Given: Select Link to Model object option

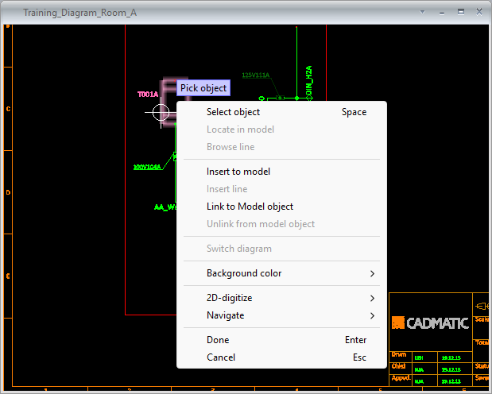Looking at the screenshot, I should (x=250, y=207).
